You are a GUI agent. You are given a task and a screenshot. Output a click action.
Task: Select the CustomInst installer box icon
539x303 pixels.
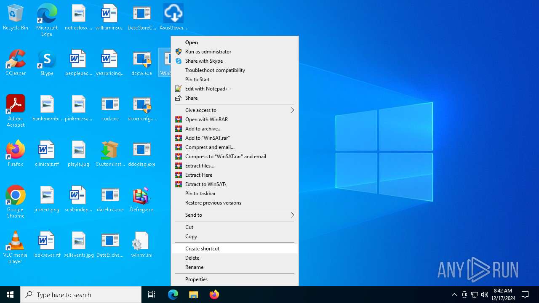coord(110,154)
